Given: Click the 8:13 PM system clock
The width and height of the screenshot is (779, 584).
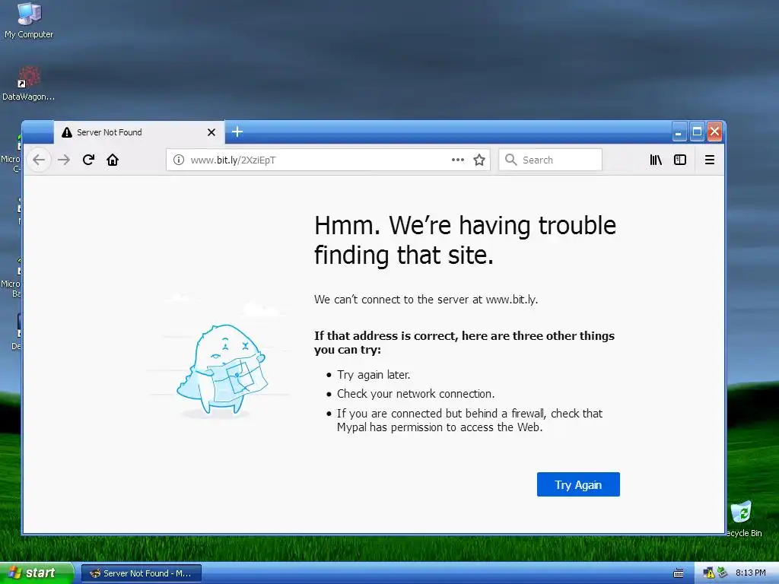Looking at the screenshot, I should (x=751, y=573).
